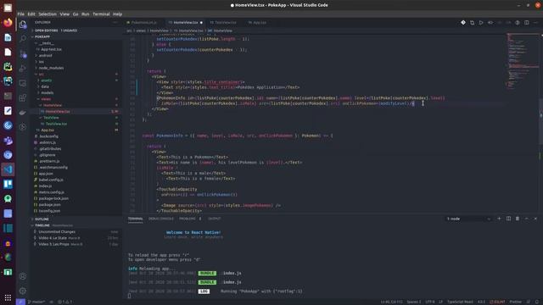Open the Remote Explorer view
Image resolution: width=543 pixels, height=305 pixels.
click(23, 83)
